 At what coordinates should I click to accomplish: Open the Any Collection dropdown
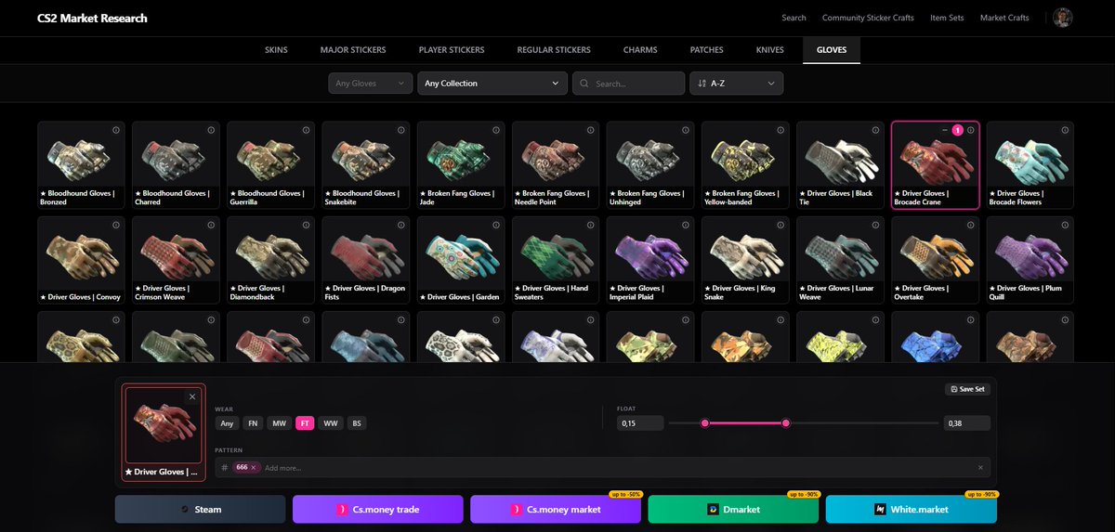(x=492, y=84)
